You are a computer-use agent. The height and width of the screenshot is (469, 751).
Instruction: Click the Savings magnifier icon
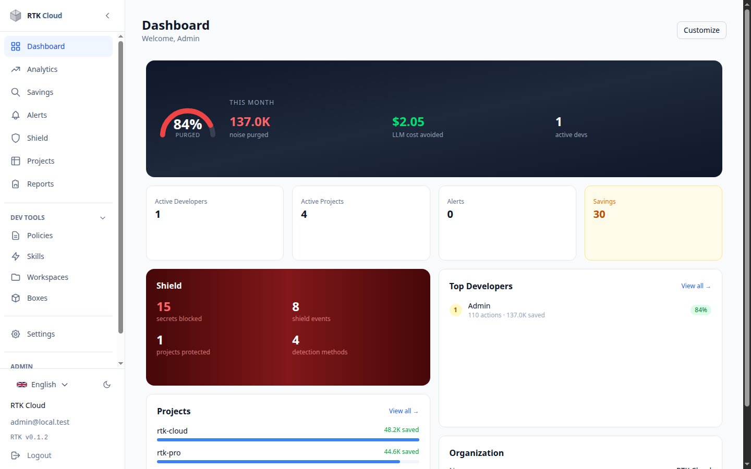(x=16, y=92)
